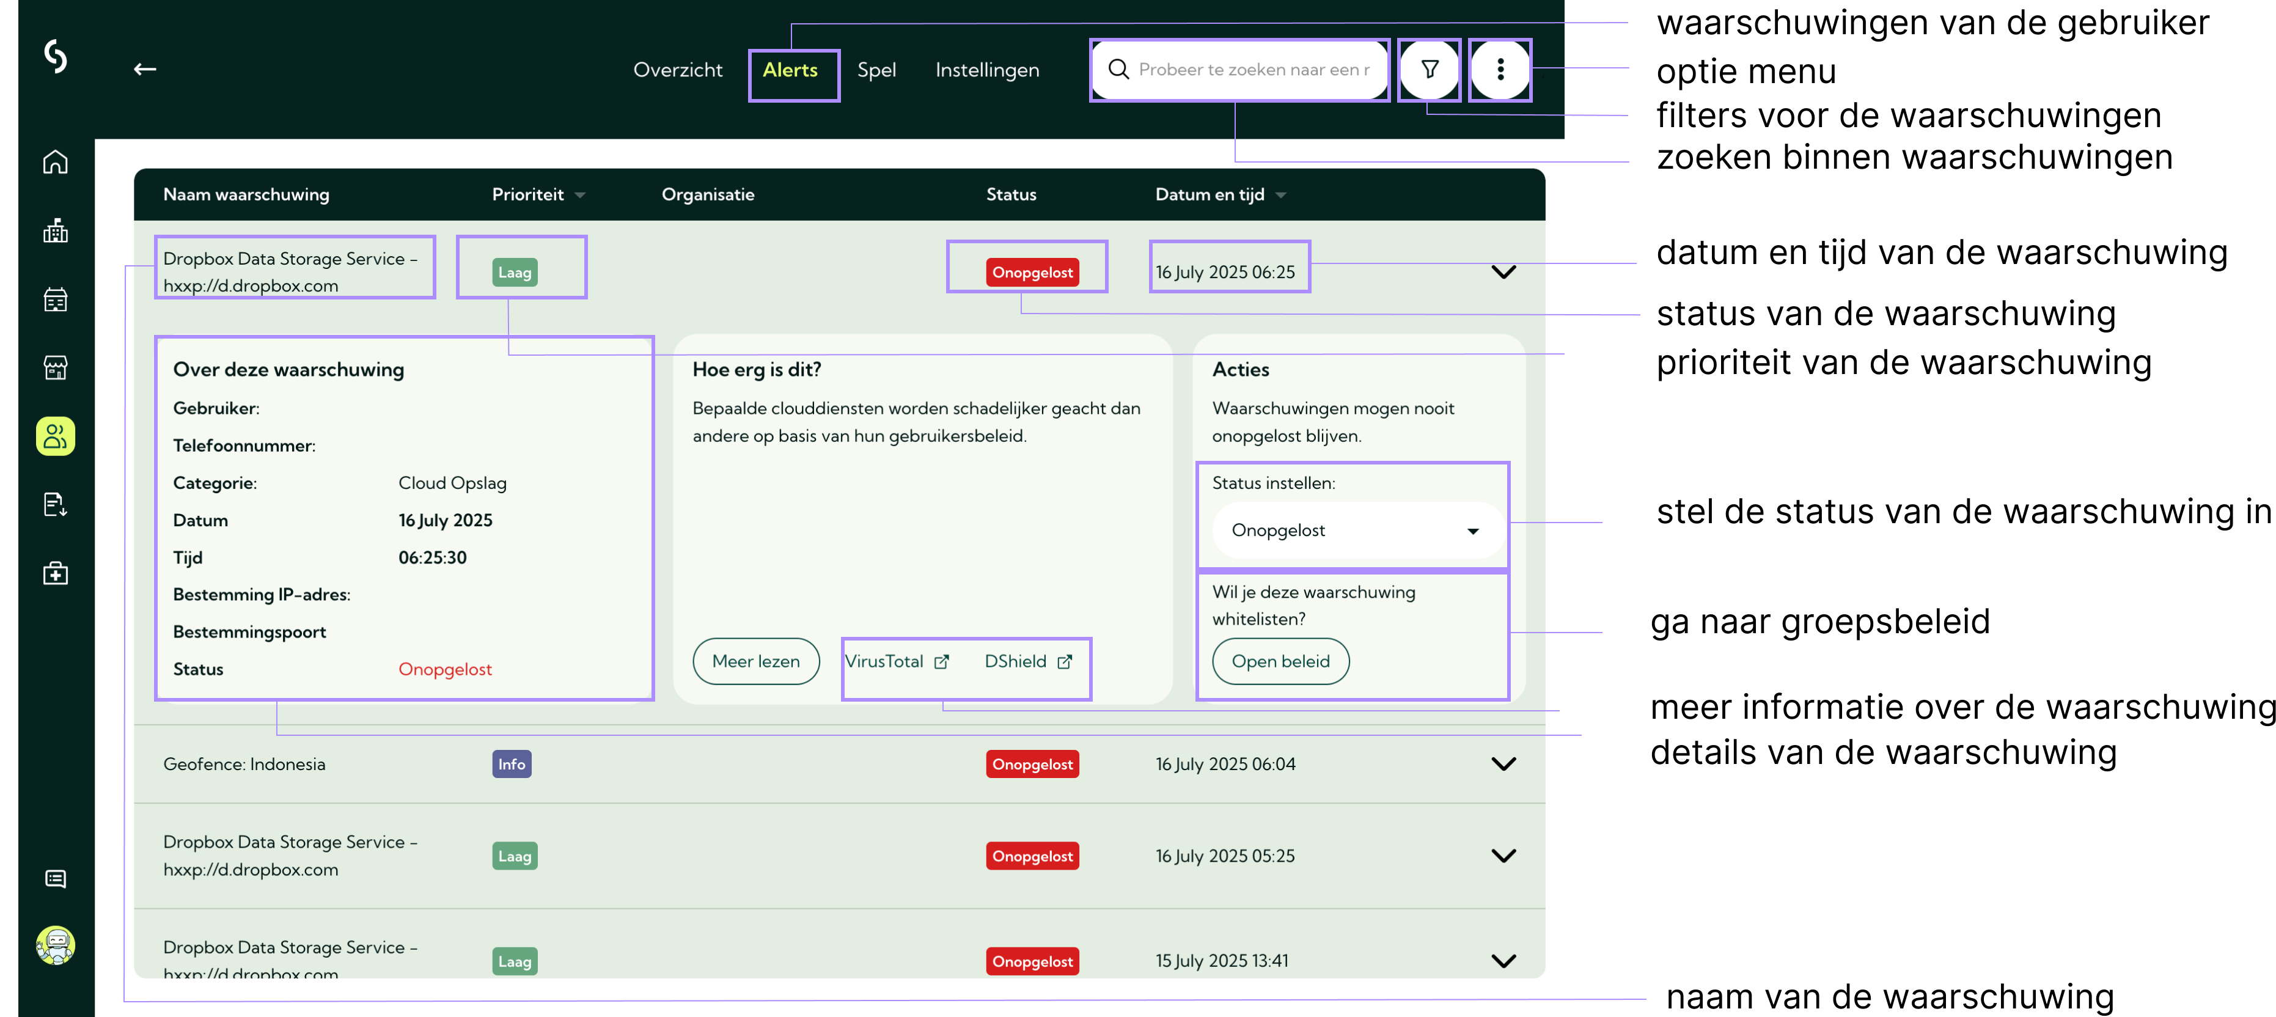Open the chat messages sidebar icon
The image size is (2276, 1017).
[56, 878]
